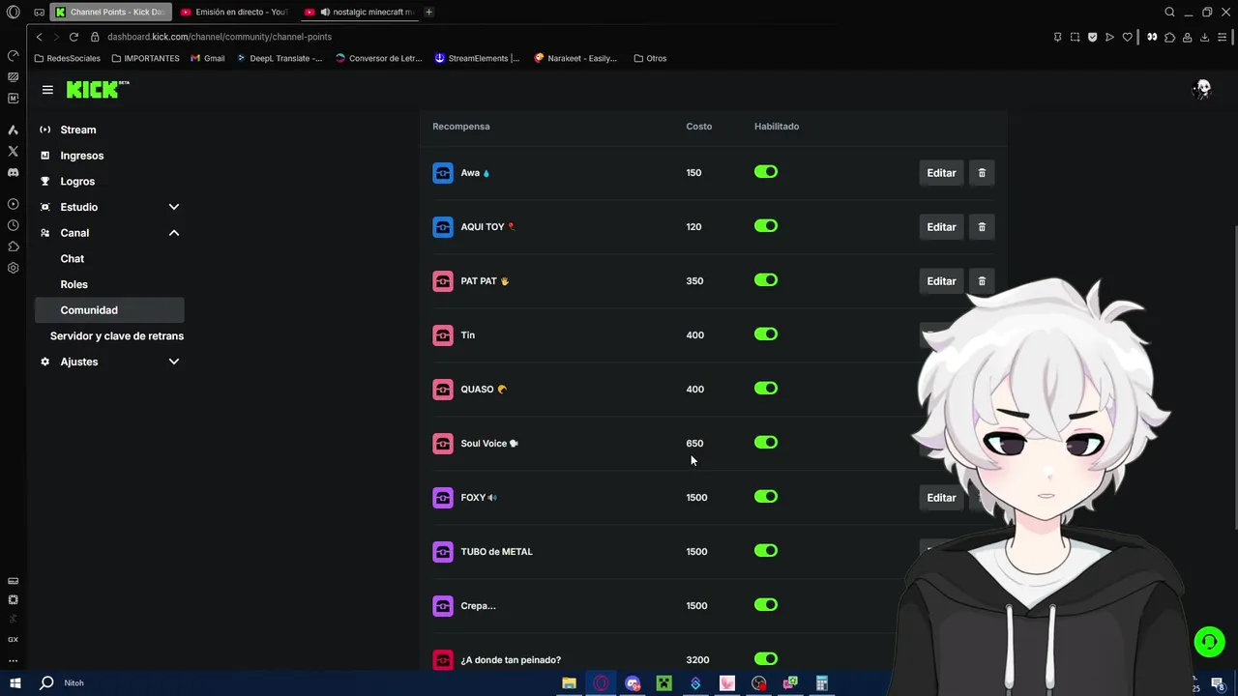Screen dimensions: 1238x696
Task: Open the green support chat bubble
Action: click(x=1209, y=642)
